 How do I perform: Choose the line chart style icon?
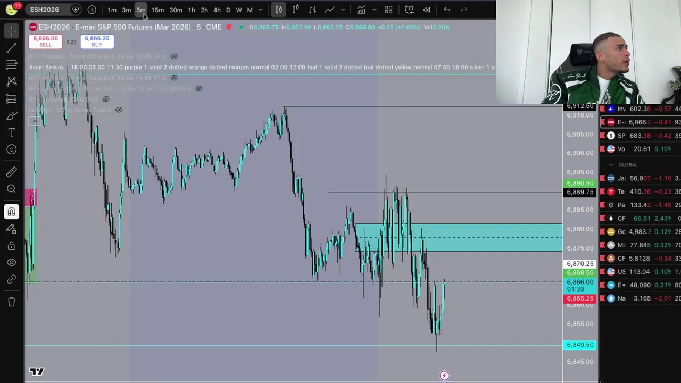coord(329,10)
